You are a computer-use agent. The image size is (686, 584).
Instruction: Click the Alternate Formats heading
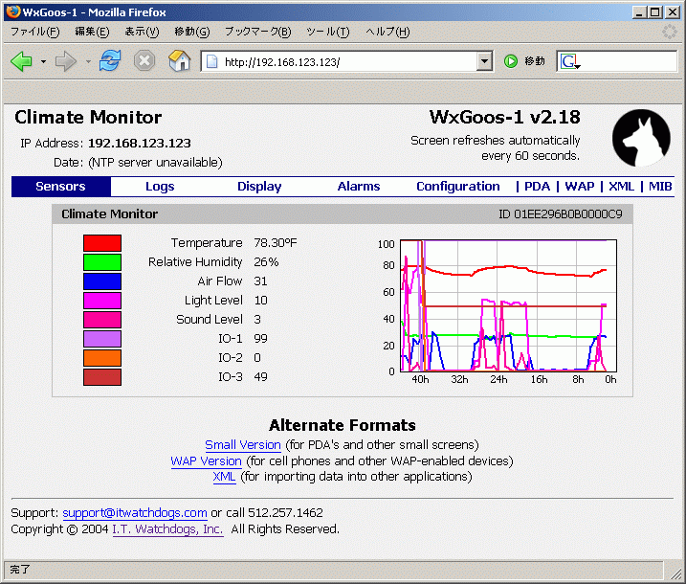(x=343, y=425)
